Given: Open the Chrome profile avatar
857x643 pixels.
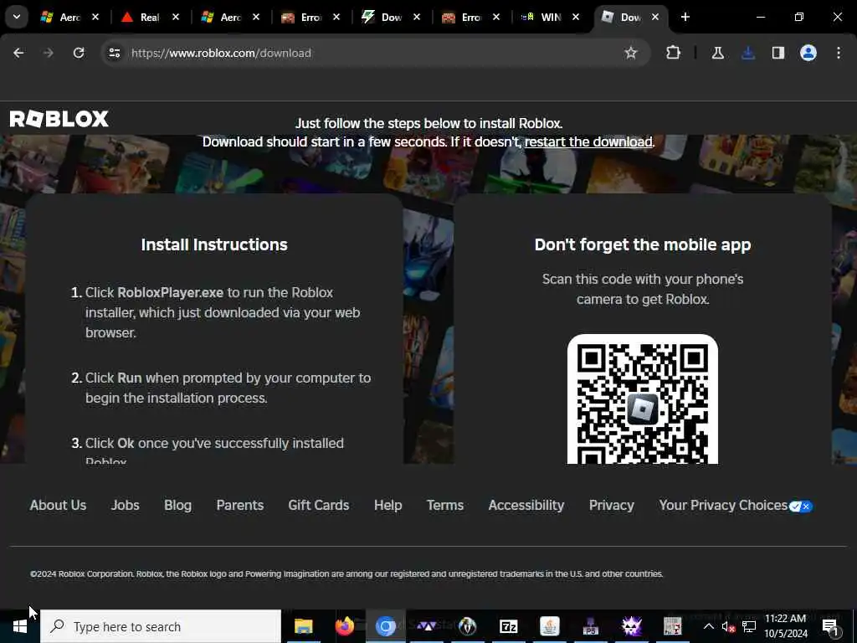Looking at the screenshot, I should tap(808, 53).
